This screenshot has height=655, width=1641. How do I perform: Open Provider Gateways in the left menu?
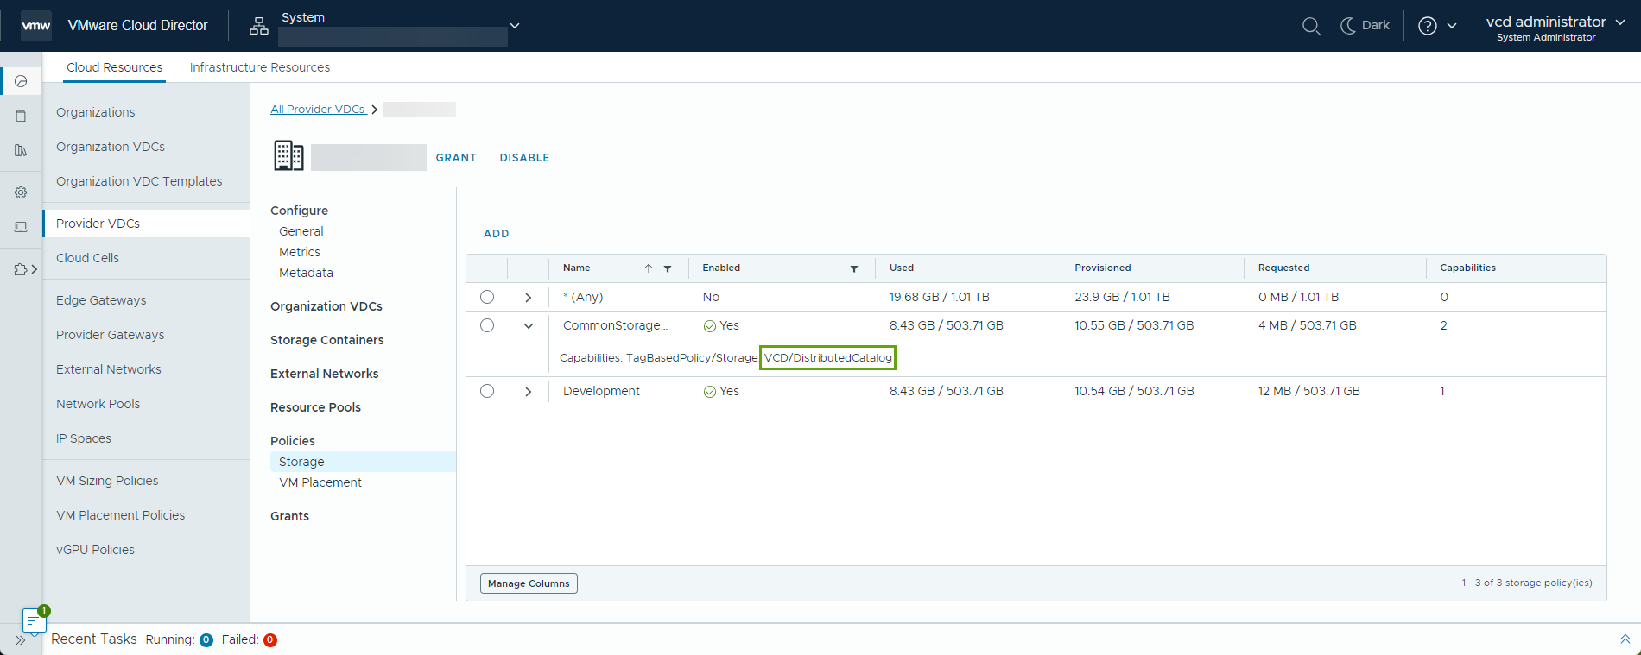coord(110,335)
